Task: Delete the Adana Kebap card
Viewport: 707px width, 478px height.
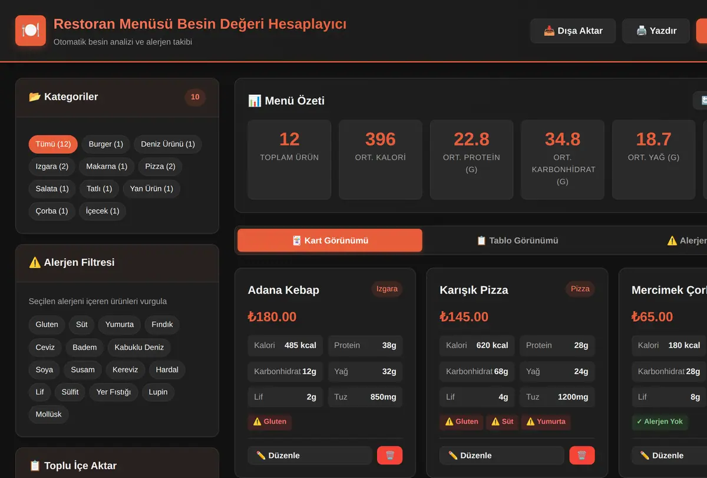Action: pyautogui.click(x=389, y=455)
